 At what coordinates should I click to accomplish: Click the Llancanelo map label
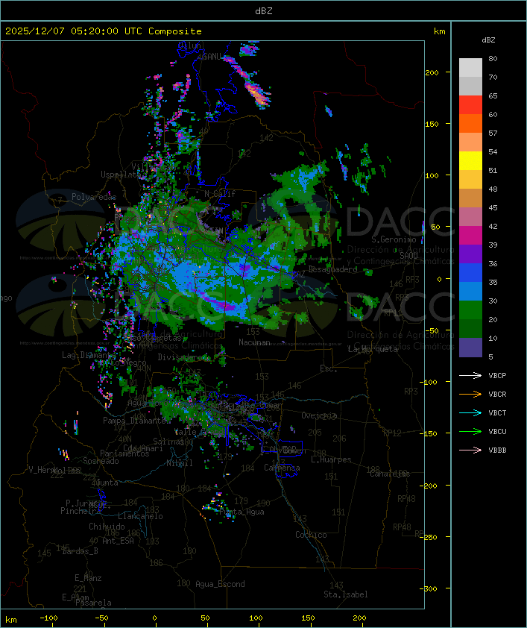(140, 516)
